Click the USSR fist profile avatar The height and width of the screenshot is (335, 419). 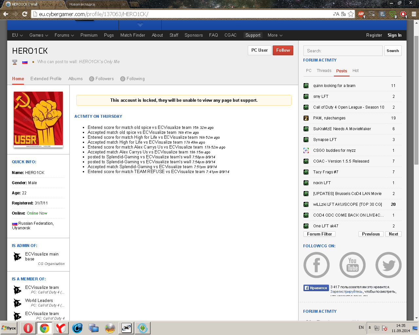pyautogui.click(x=38, y=120)
